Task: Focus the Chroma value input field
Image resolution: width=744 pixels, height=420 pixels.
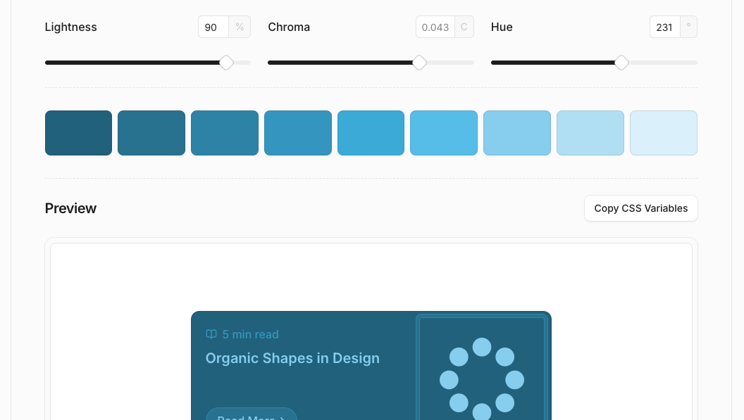Action: pyautogui.click(x=435, y=27)
